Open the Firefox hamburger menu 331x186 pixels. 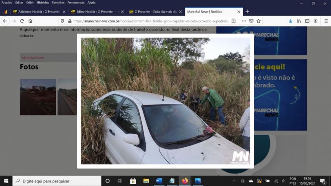326,21
